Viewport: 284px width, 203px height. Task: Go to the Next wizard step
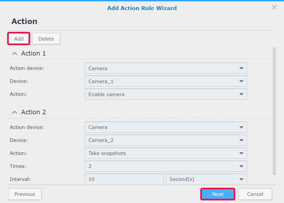pos(218,194)
